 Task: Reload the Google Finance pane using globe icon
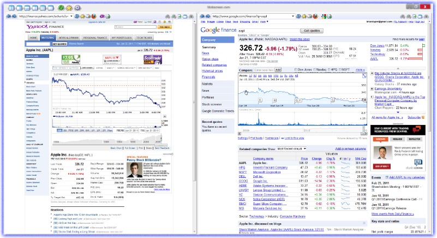tap(298, 16)
